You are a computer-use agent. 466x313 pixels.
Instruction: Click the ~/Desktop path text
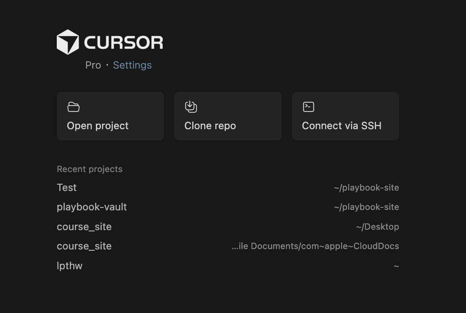pos(377,227)
